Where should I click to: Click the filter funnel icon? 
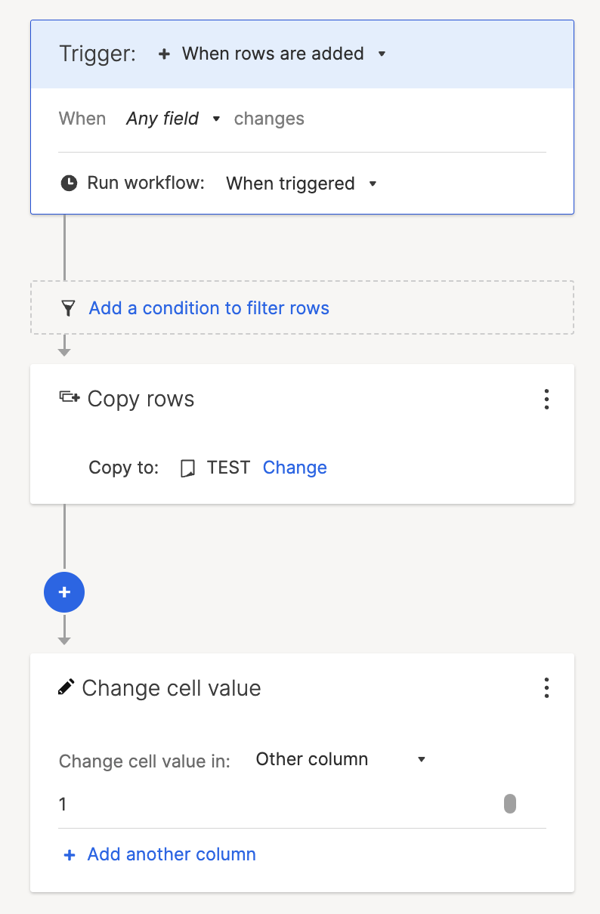(68, 308)
